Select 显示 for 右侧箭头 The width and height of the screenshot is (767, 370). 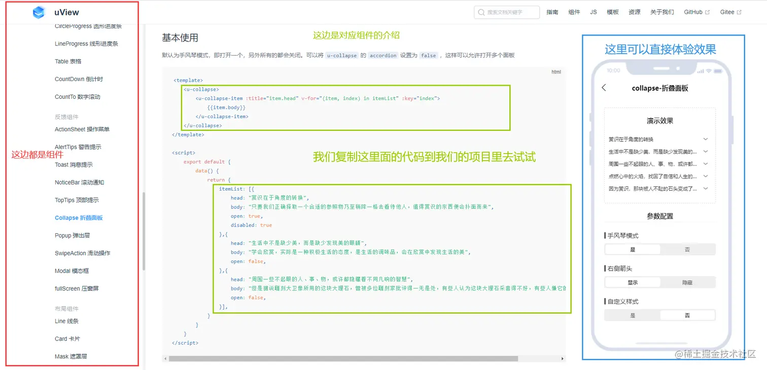(633, 282)
